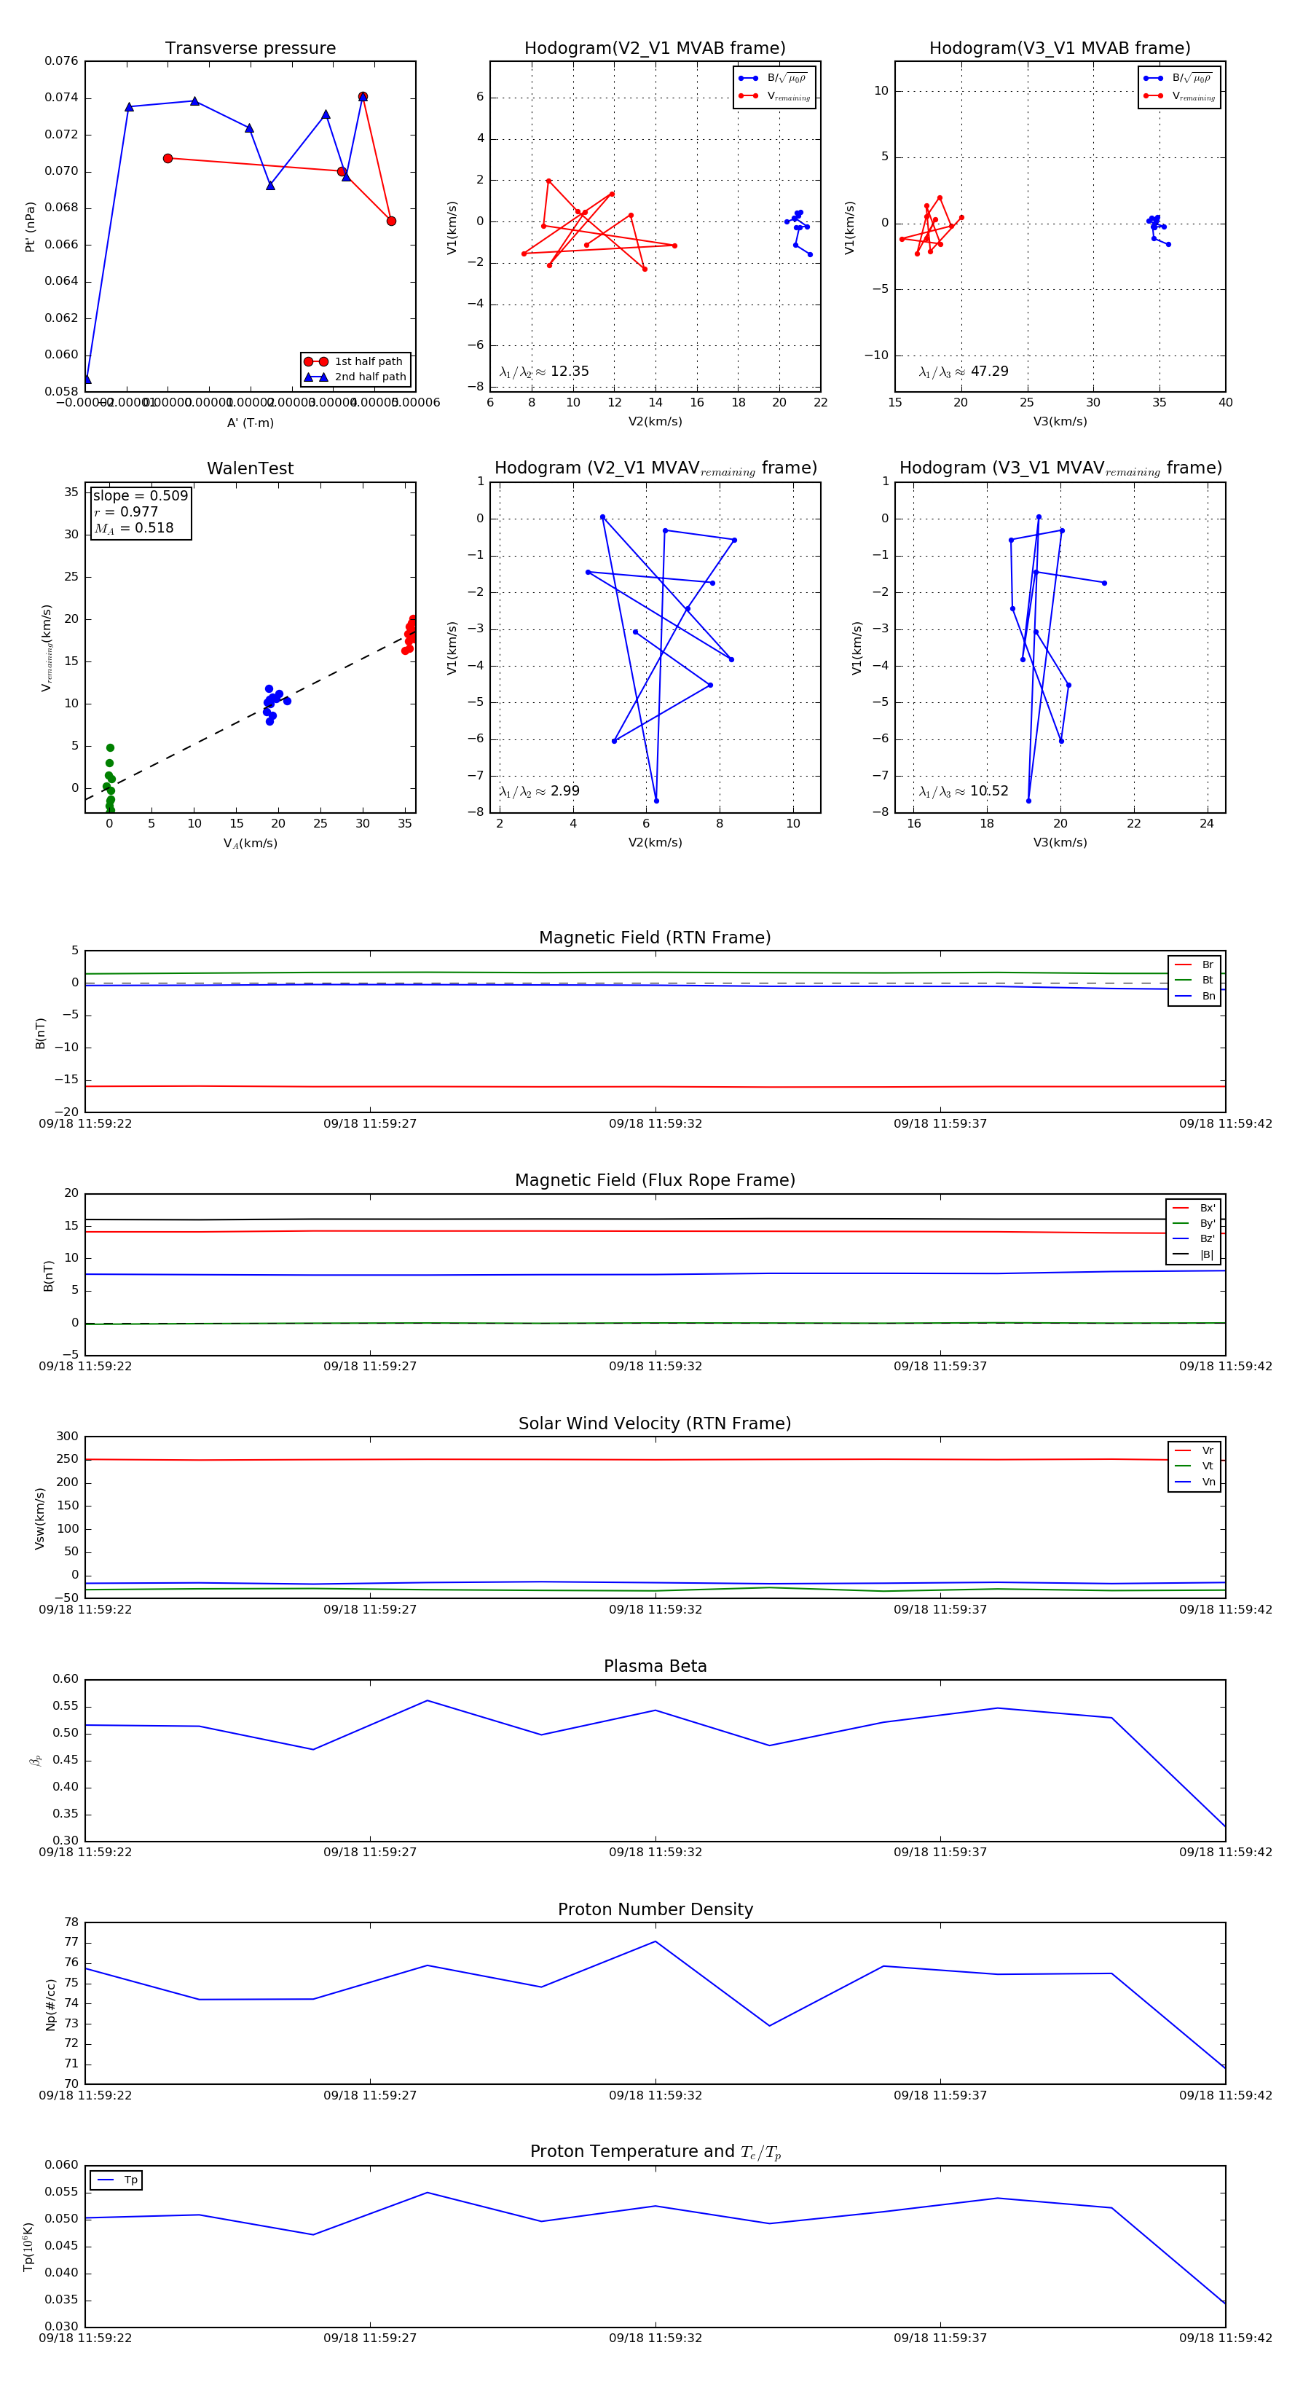This screenshot has height=2404, width=1311.
Task: Click the 'V remaining (km/s)' y-axis label
Action: click(x=47, y=648)
